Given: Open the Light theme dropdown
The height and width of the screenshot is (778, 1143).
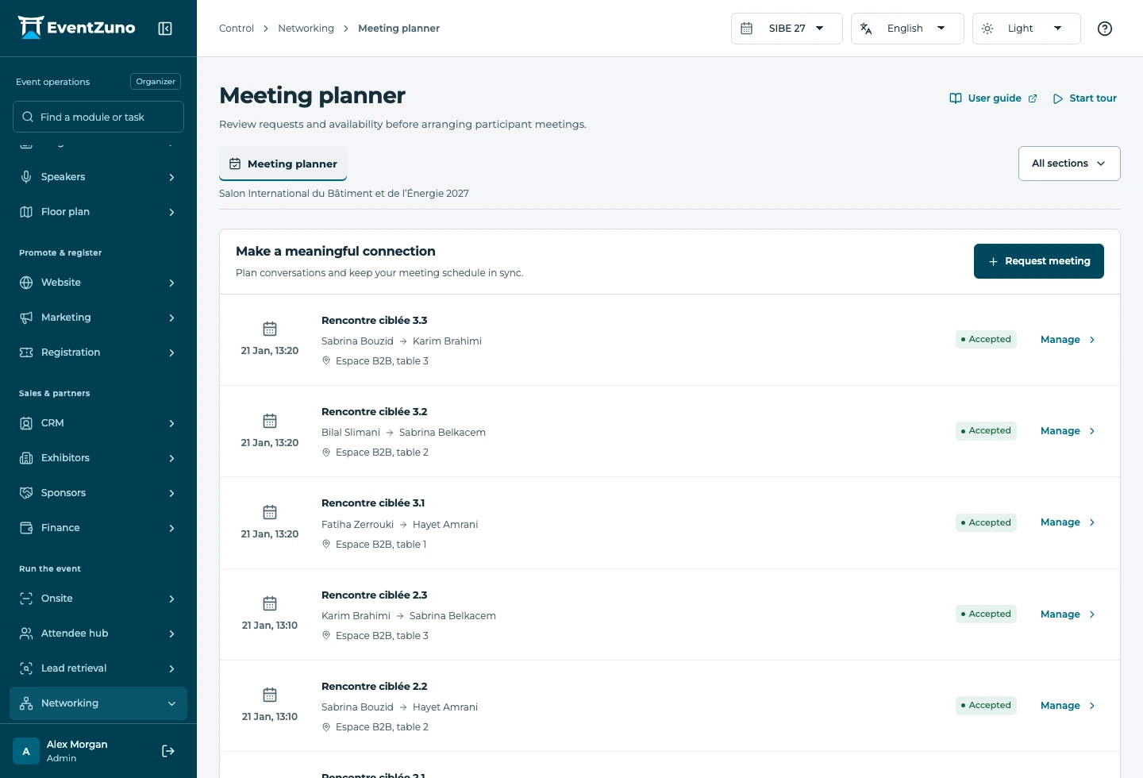Looking at the screenshot, I should pos(1026,29).
